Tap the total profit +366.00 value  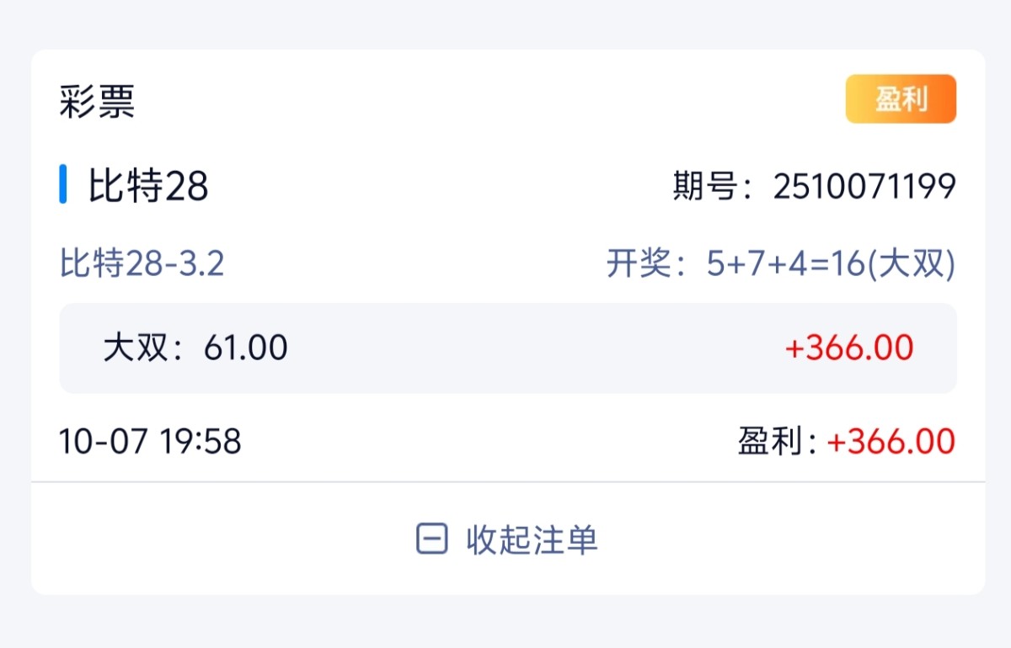891,442
